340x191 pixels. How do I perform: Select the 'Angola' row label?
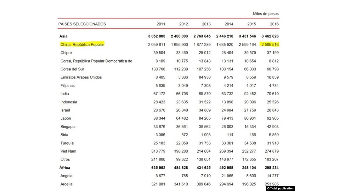[66, 176]
